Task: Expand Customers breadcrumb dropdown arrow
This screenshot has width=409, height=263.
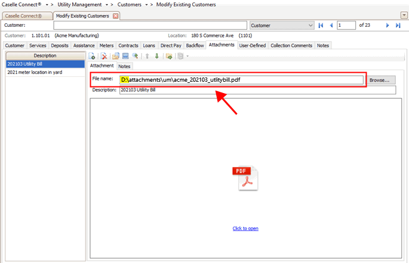Action: pos(146,5)
